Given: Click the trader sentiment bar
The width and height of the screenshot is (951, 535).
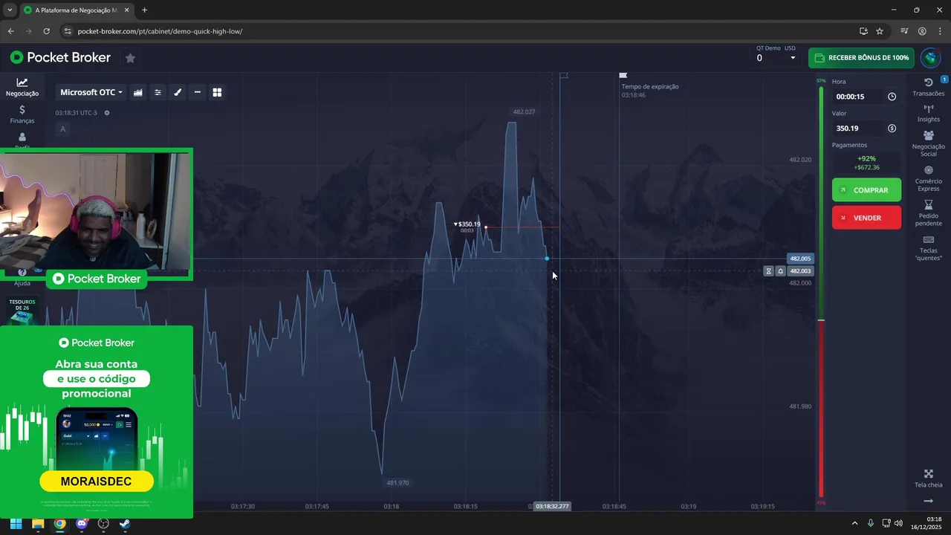Looking at the screenshot, I should pyautogui.click(x=821, y=294).
